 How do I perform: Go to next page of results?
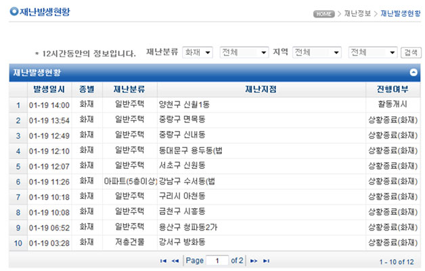254,260
